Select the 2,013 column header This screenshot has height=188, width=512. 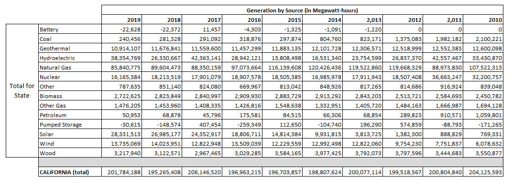pyautogui.click(x=362, y=20)
